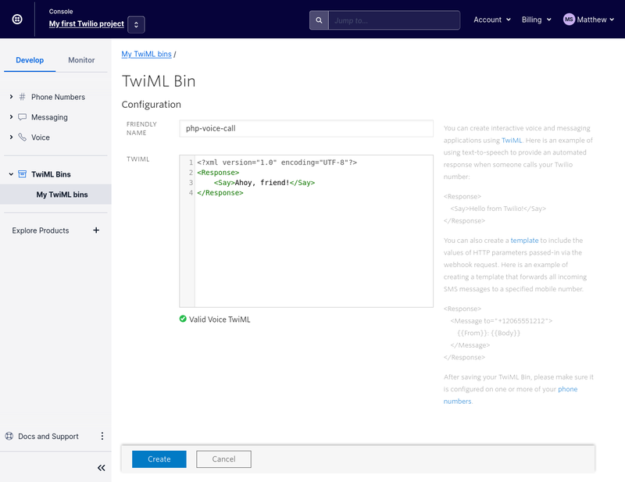
Task: Click the Friendly Name input field
Action: pos(305,128)
